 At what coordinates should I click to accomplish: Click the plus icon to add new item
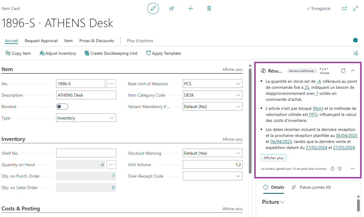pyautogui.click(x=190, y=8)
